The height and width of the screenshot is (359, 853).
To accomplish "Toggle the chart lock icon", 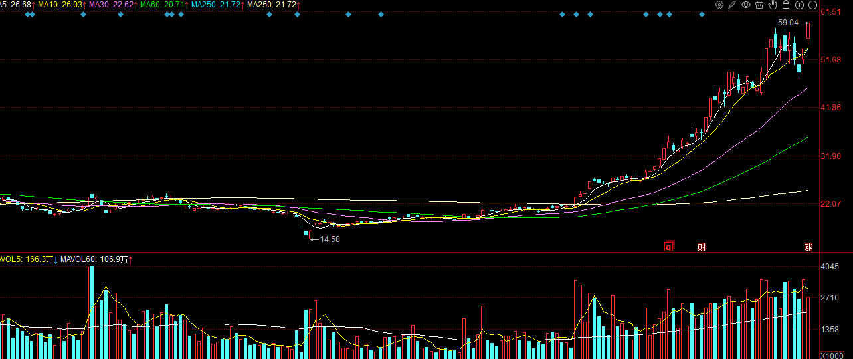I will pyautogui.click(x=786, y=5).
